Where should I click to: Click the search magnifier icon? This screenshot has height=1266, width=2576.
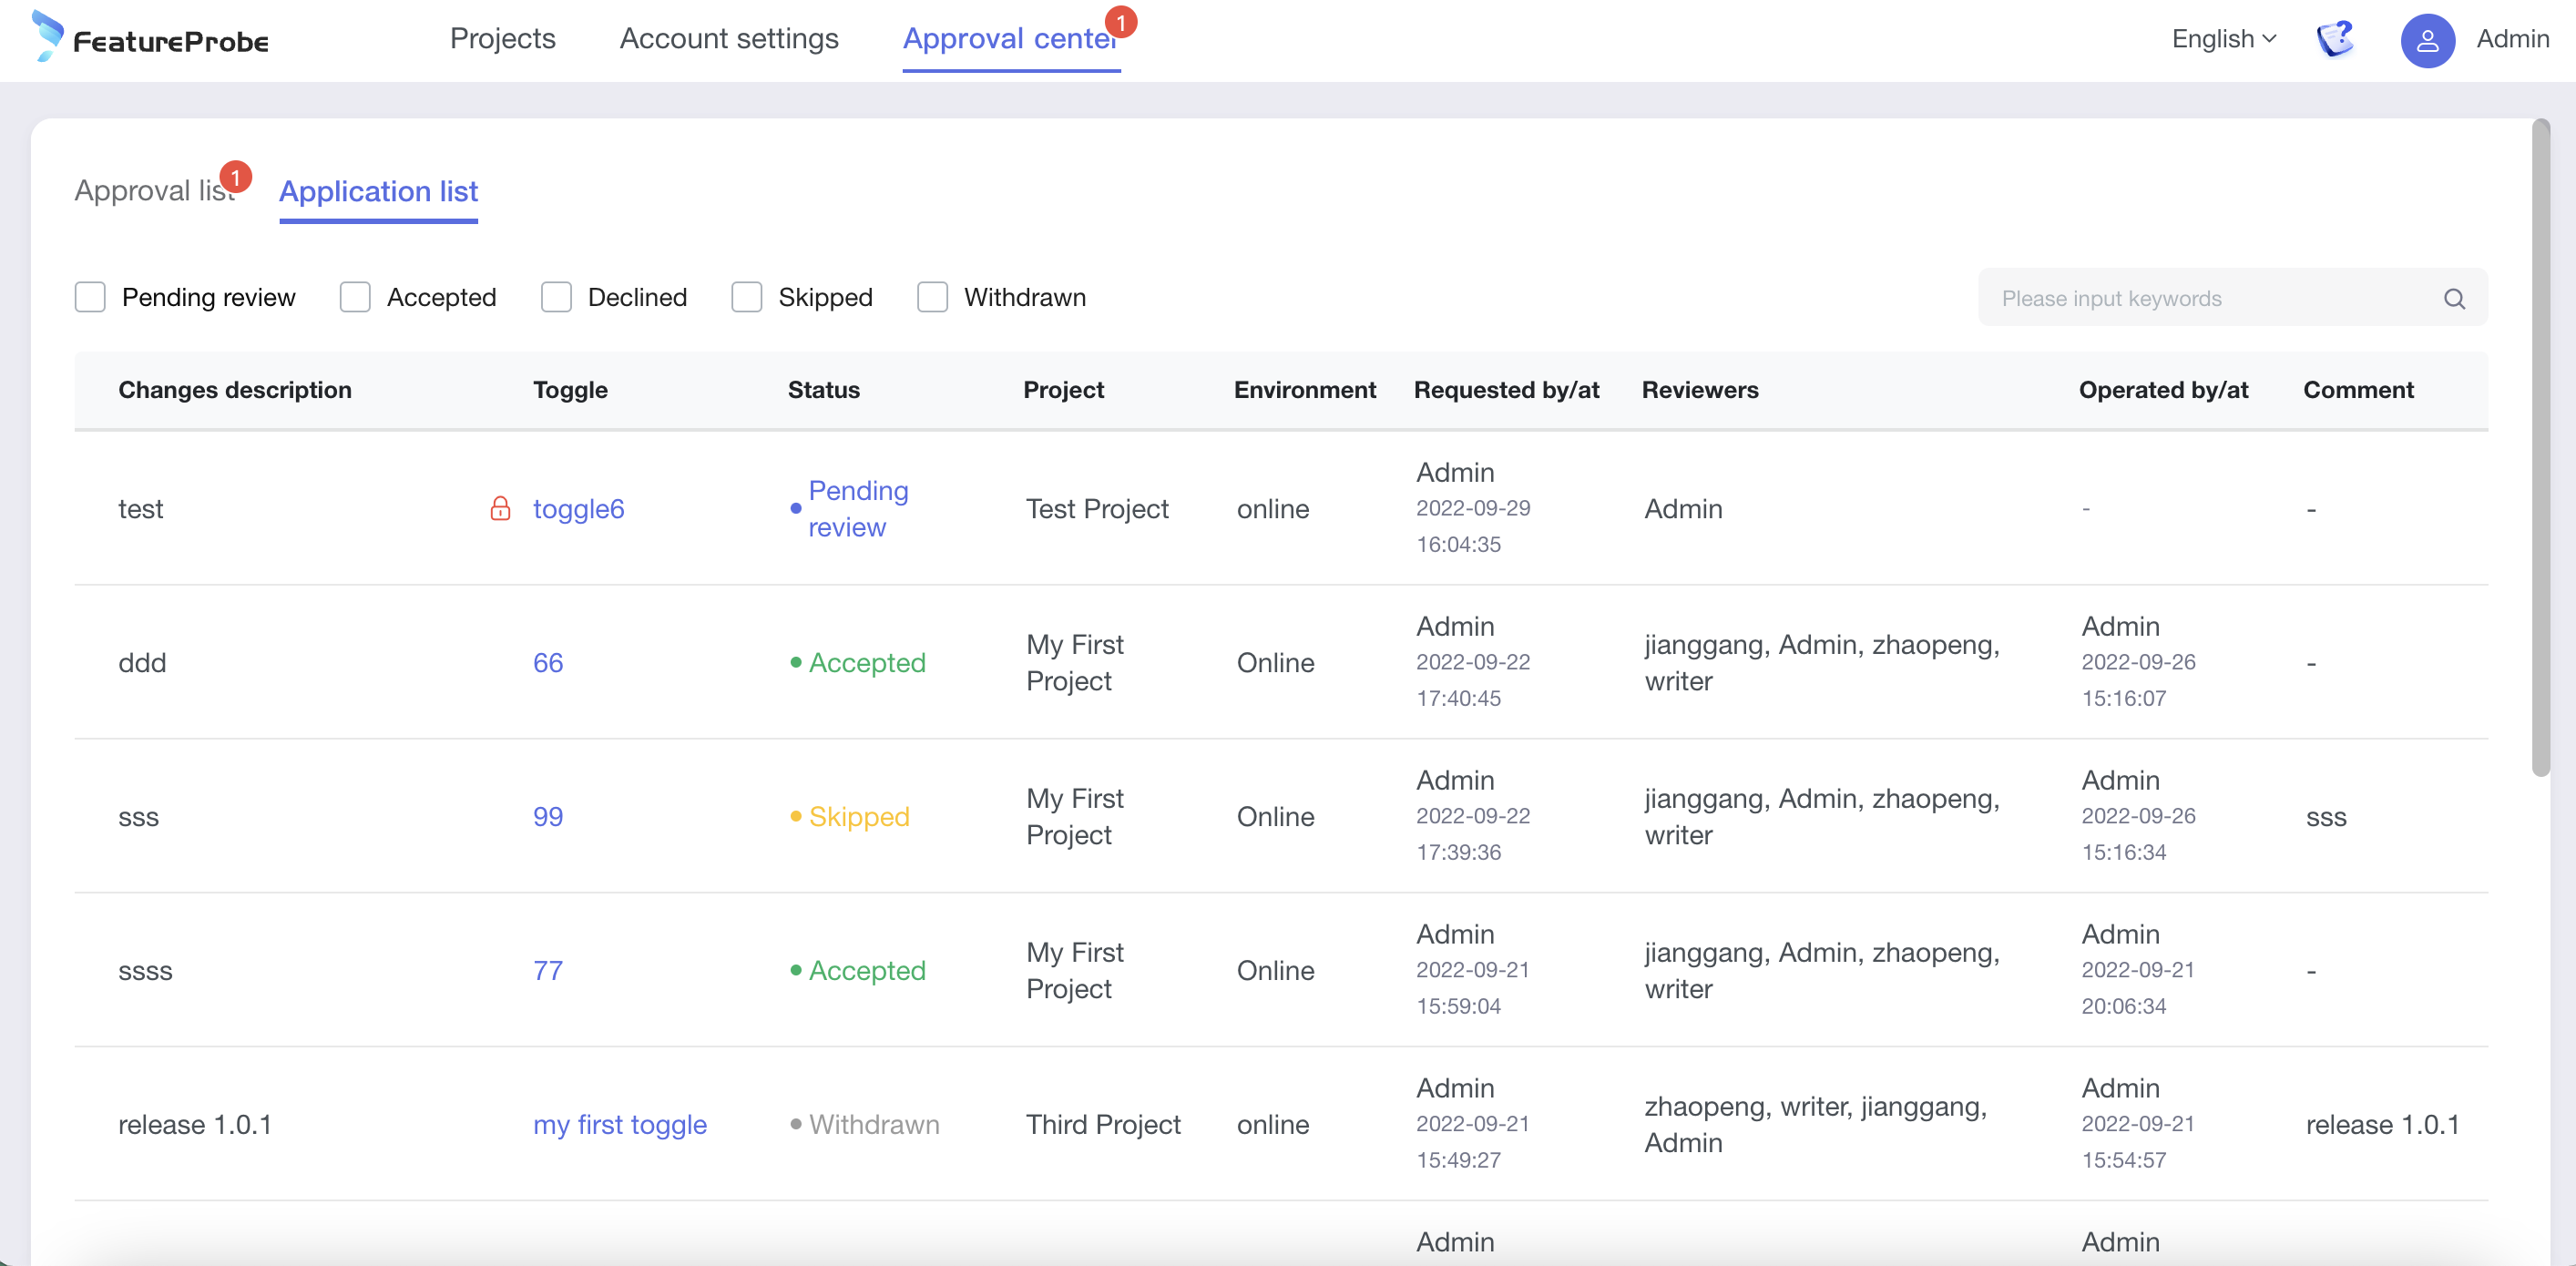[2453, 298]
